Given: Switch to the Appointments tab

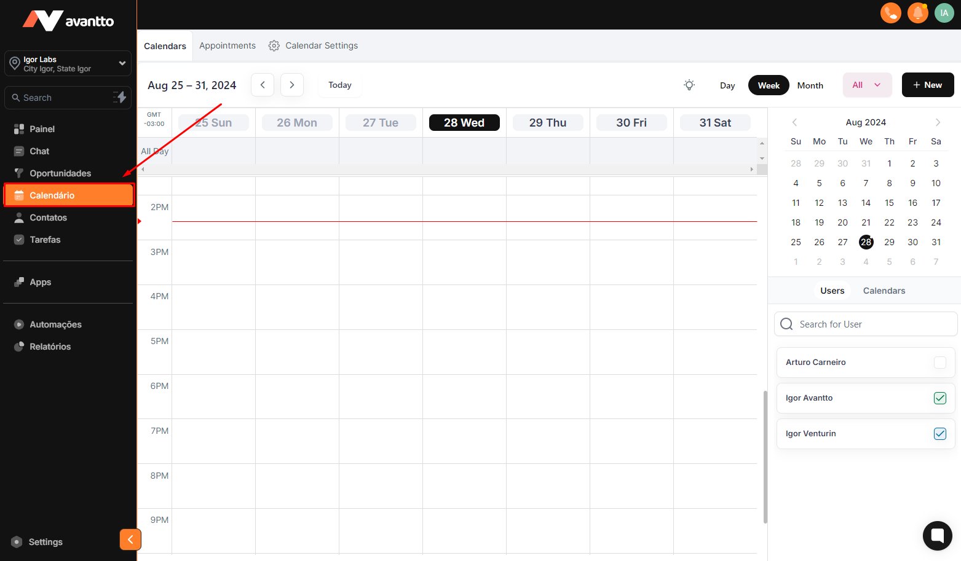Looking at the screenshot, I should [x=227, y=46].
